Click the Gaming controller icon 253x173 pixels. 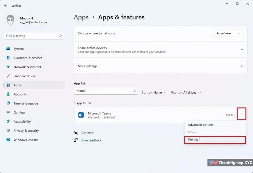8,112
